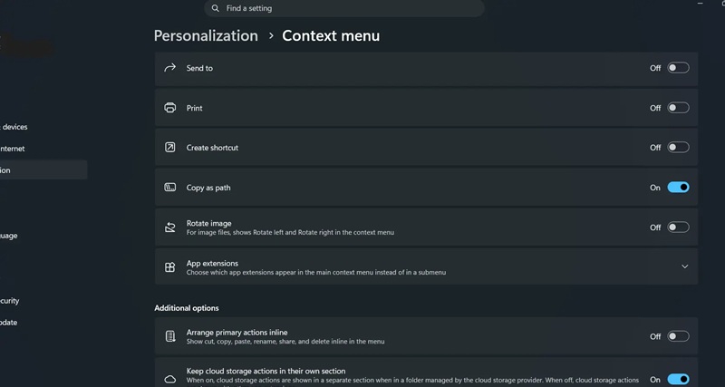Enable the Send to toggle
Image resolution: width=725 pixels, height=387 pixels.
pos(678,68)
